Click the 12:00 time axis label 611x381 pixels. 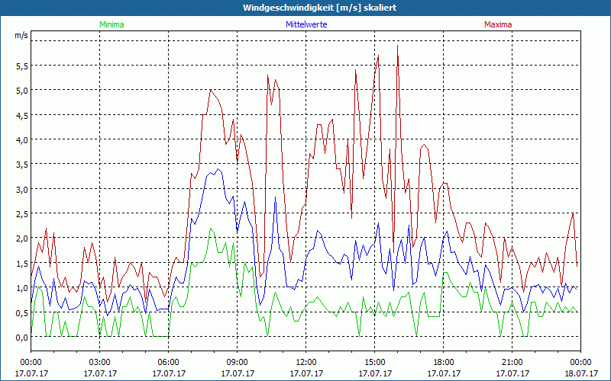click(x=306, y=363)
